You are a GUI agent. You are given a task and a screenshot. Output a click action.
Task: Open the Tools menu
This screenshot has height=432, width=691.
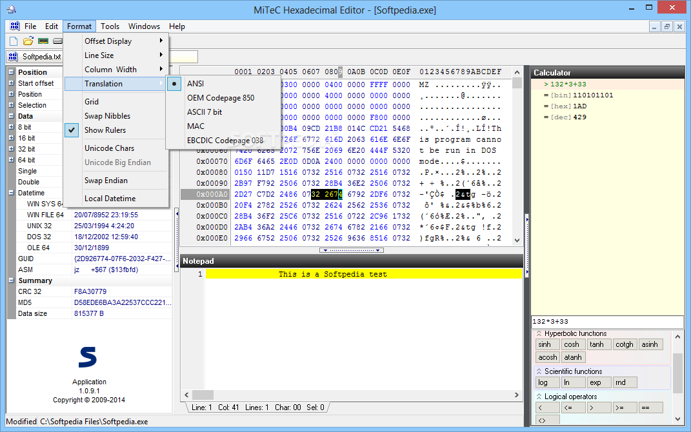110,26
